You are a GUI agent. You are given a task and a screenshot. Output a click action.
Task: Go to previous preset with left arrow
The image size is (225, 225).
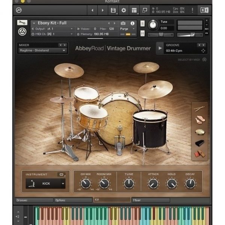pyautogui.click(x=92, y=10)
